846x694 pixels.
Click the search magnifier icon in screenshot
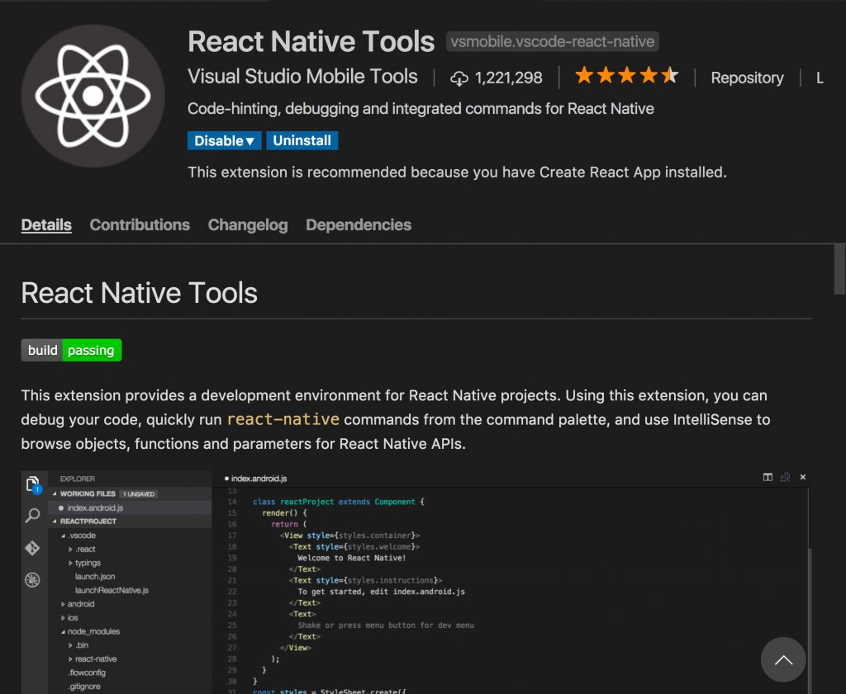tap(32, 516)
